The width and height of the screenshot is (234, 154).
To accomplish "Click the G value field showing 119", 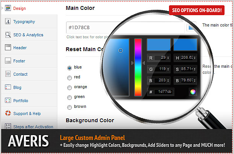I will point(160,69).
